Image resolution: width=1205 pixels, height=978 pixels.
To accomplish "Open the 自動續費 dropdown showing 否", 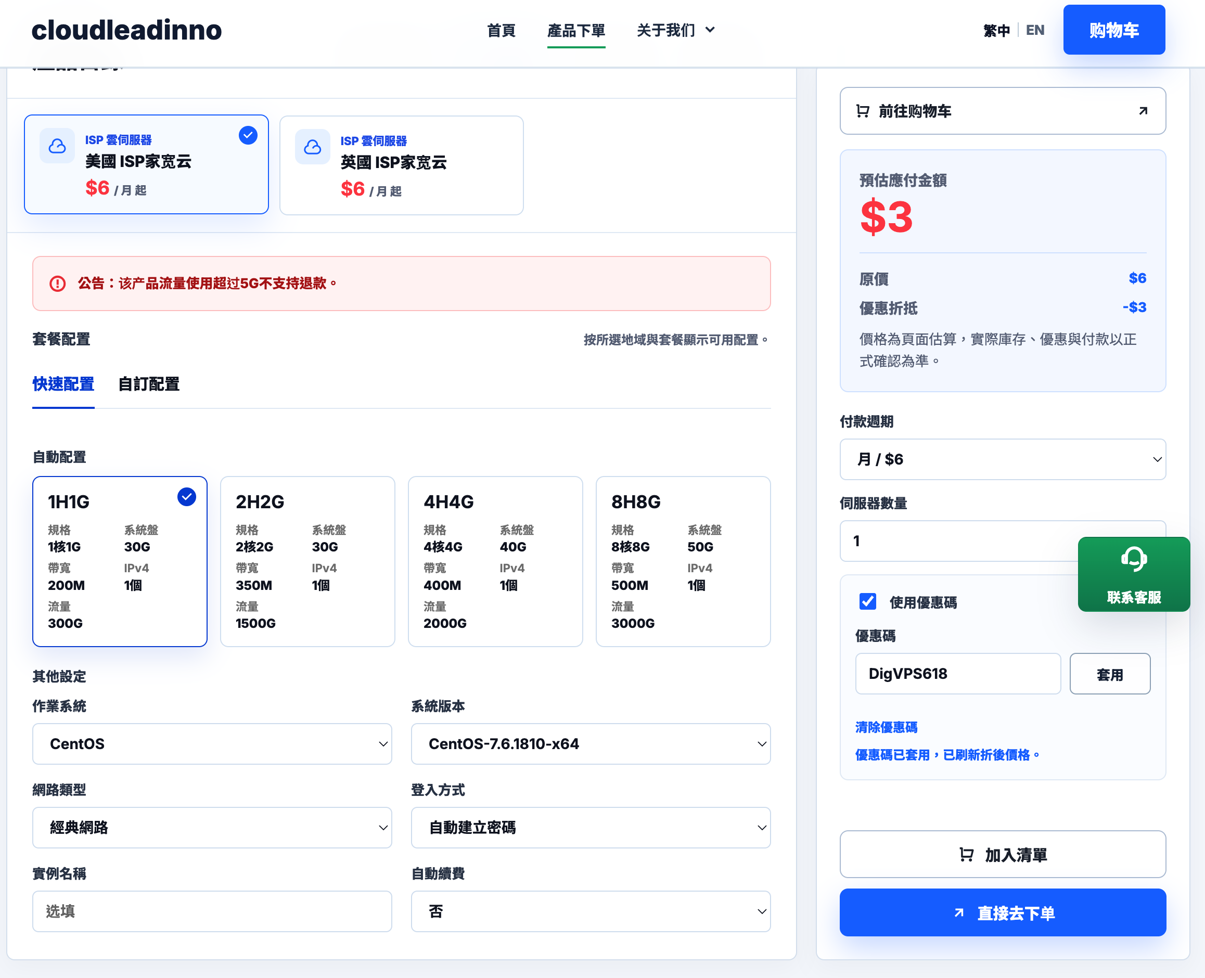I will tap(591, 911).
